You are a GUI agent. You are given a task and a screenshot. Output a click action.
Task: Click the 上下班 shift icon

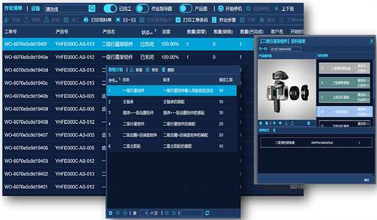pyautogui.click(x=276, y=9)
